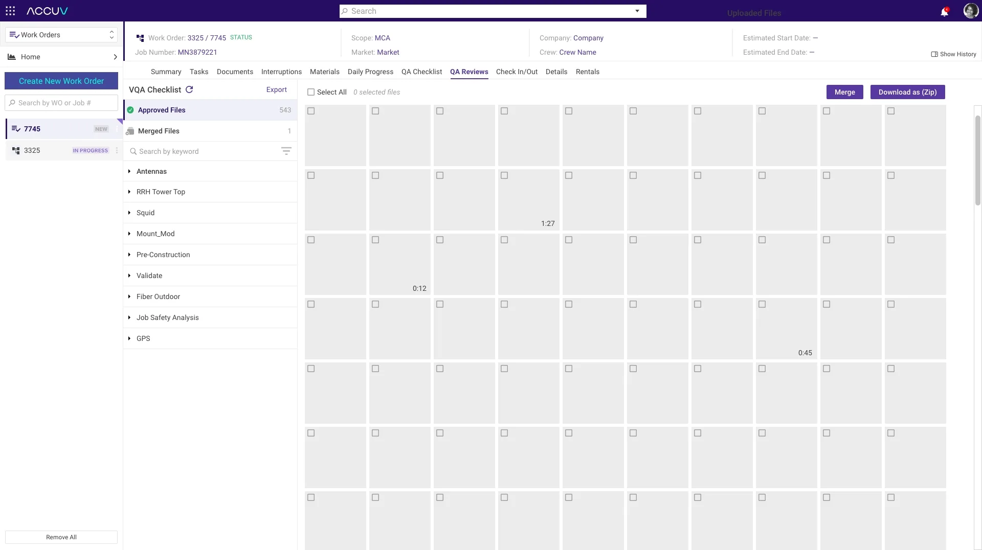Open the kebab menu for work order 3325
The width and height of the screenshot is (982, 550).
coord(117,150)
